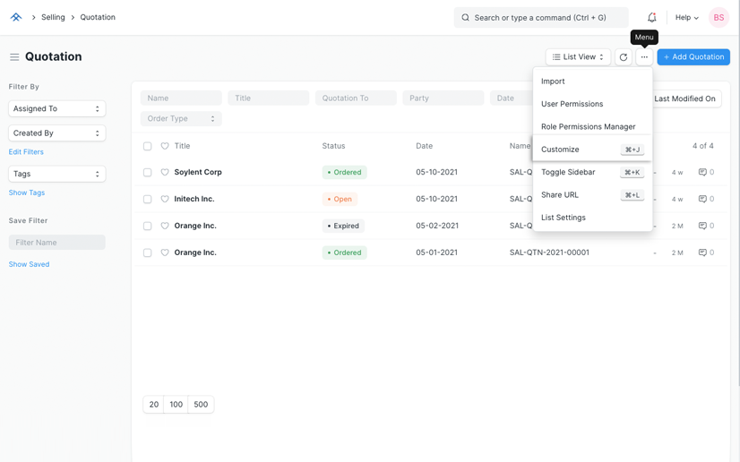Close the three-dots Menu button
740x462 pixels.
pyautogui.click(x=644, y=57)
